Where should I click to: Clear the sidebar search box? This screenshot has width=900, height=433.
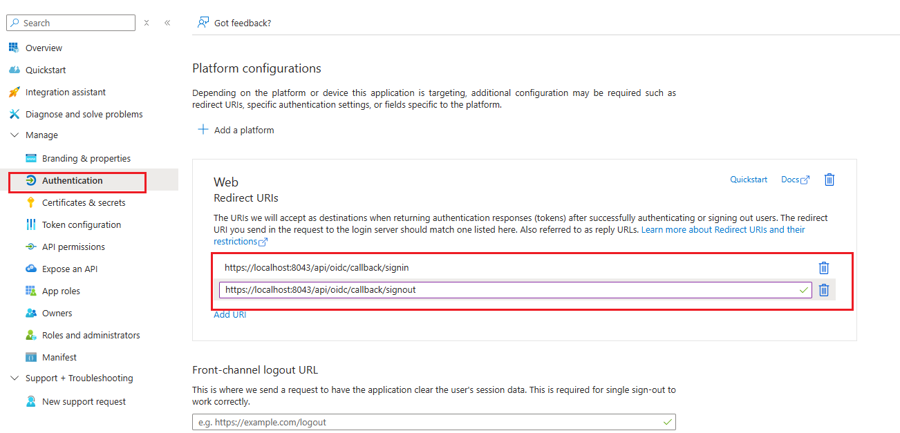click(x=147, y=23)
